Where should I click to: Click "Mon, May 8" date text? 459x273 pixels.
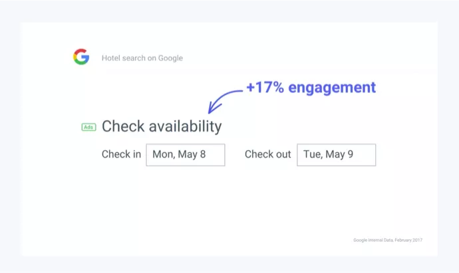tap(179, 155)
